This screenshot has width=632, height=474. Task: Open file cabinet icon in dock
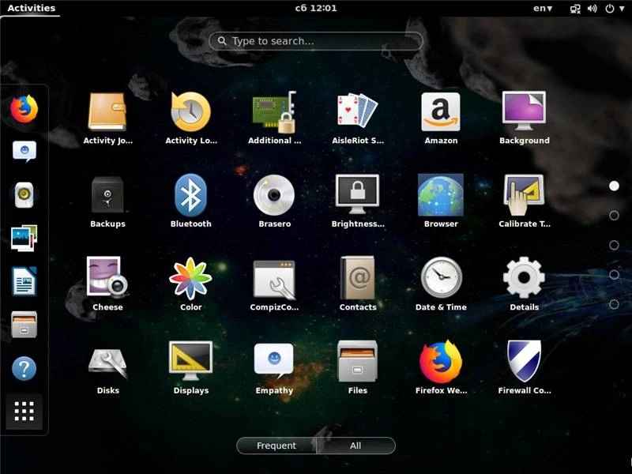point(24,325)
